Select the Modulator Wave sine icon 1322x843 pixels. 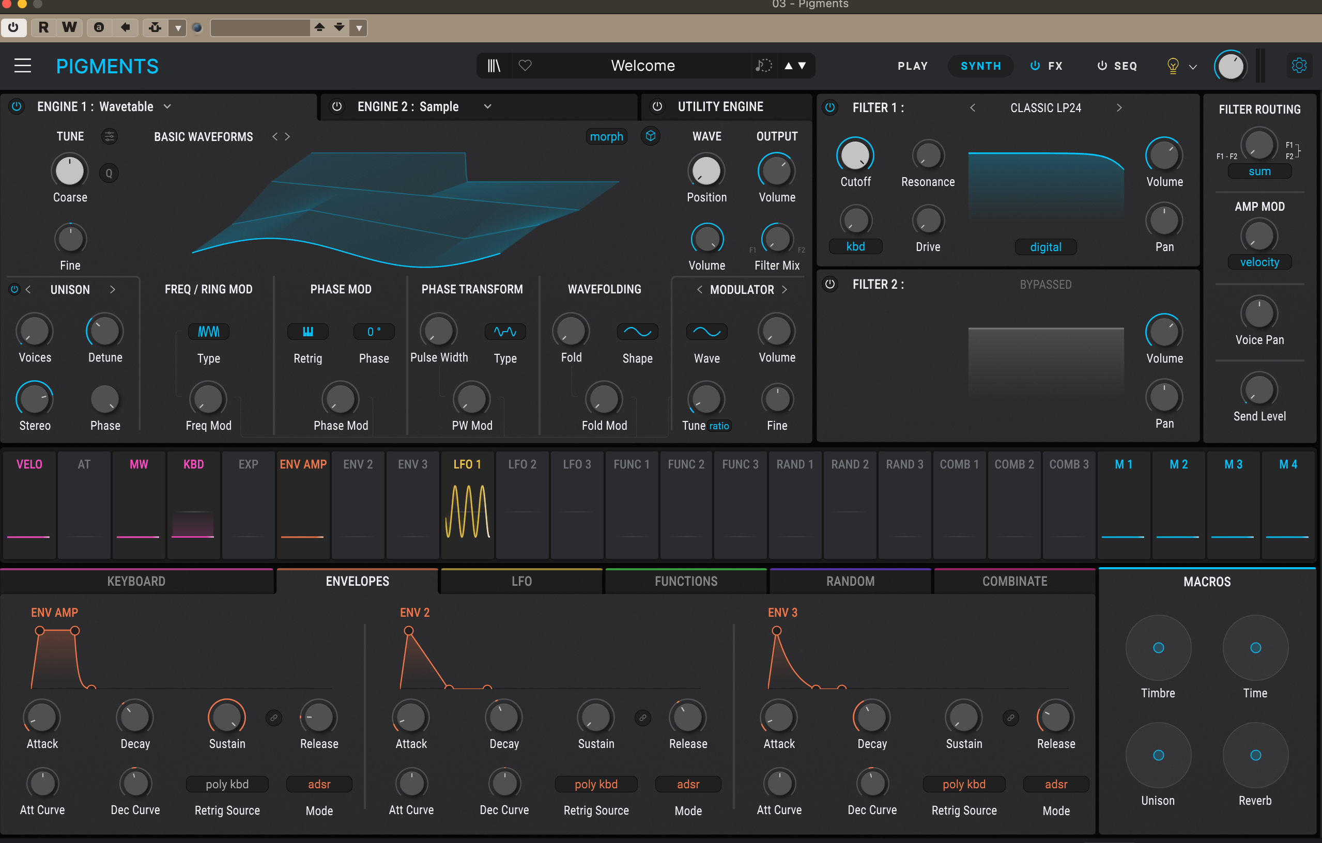tap(707, 332)
